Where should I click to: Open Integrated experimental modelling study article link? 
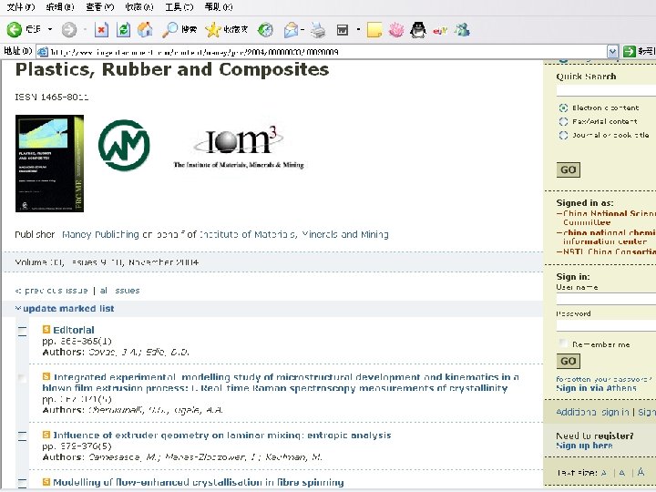click(281, 383)
